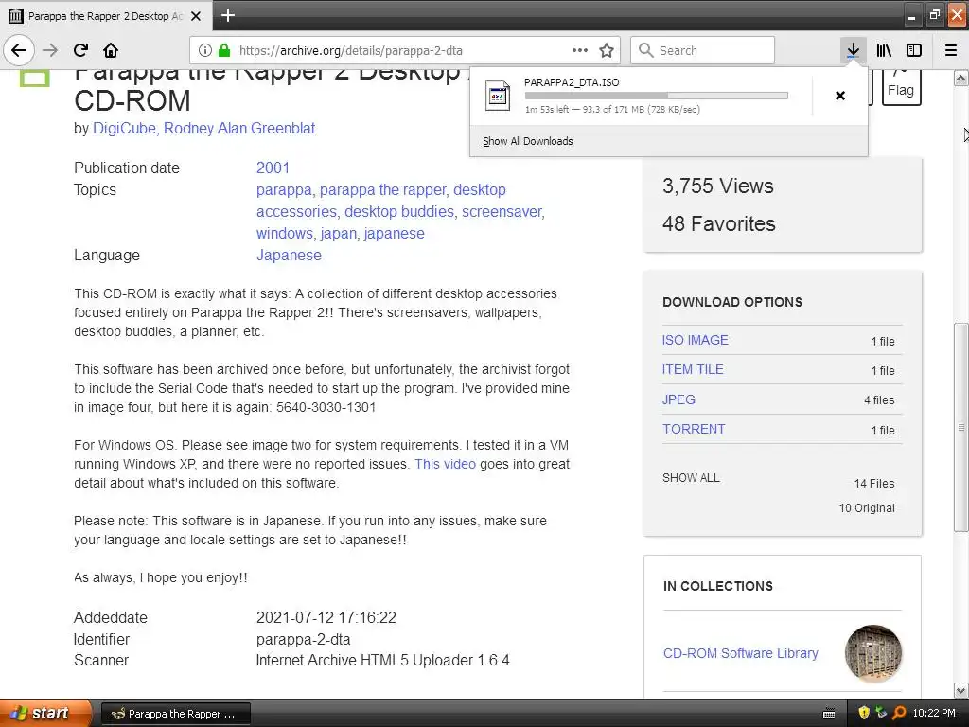The width and height of the screenshot is (969, 727).
Task: Click the network connection tray icon
Action: click(x=881, y=714)
